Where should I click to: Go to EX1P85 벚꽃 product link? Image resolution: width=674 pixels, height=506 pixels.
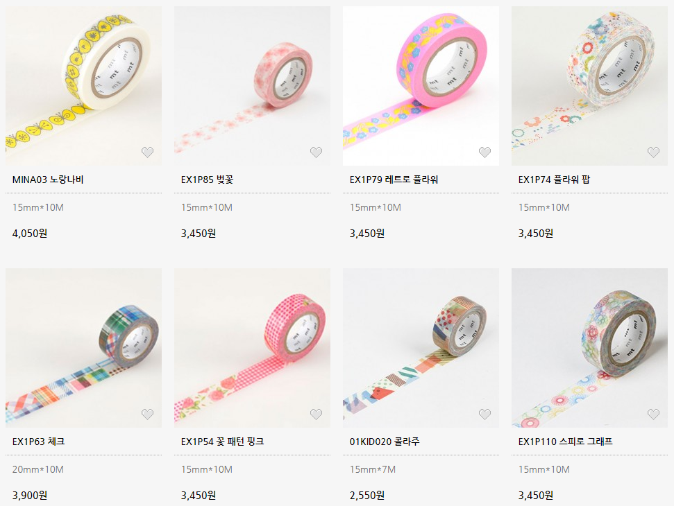point(207,180)
